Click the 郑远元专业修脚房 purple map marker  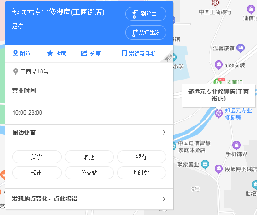[x=219, y=113]
